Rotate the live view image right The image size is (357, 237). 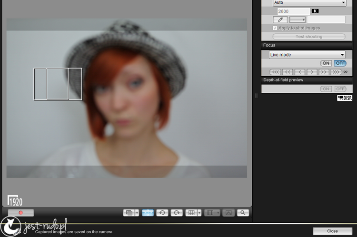pos(177,213)
